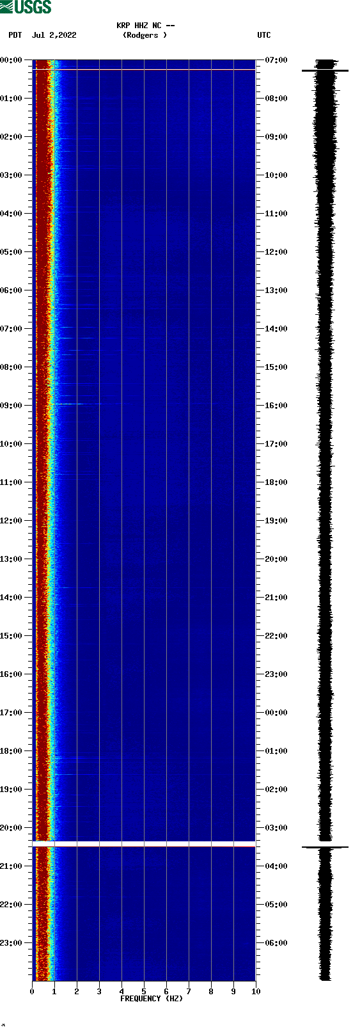Click the 11:00 PDT time label
353x1032 pixels.
[x=12, y=482]
